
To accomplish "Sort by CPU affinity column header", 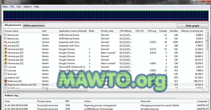I will tap(125, 31).
